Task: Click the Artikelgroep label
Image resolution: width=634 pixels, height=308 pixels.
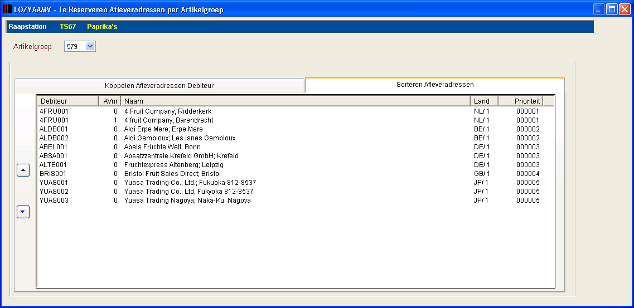Action: tap(33, 46)
